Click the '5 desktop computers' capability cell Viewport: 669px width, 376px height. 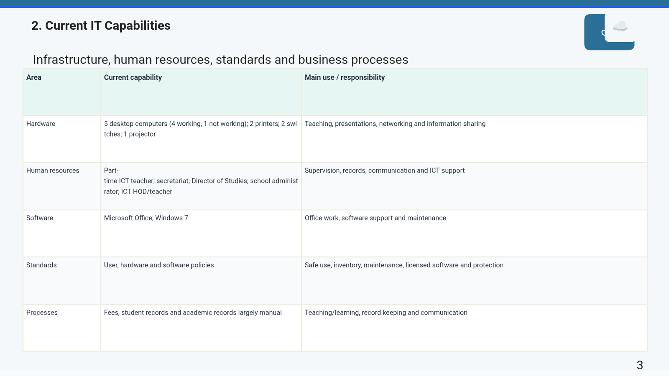click(x=201, y=139)
